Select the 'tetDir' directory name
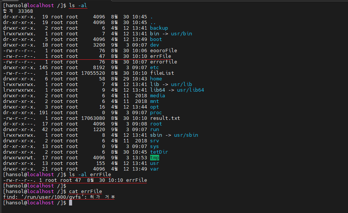The width and height of the screenshot is (348, 213). pos(159,152)
